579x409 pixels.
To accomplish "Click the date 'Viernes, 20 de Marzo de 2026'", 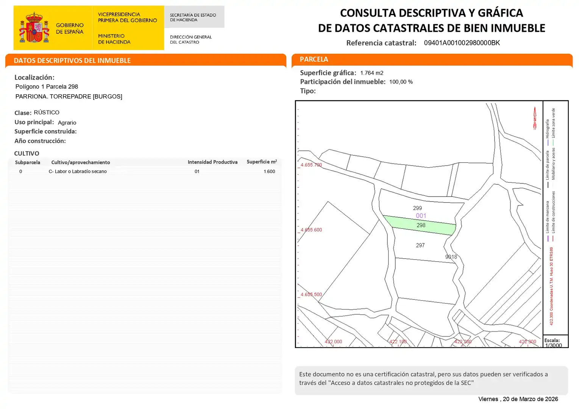I will tap(518, 399).
